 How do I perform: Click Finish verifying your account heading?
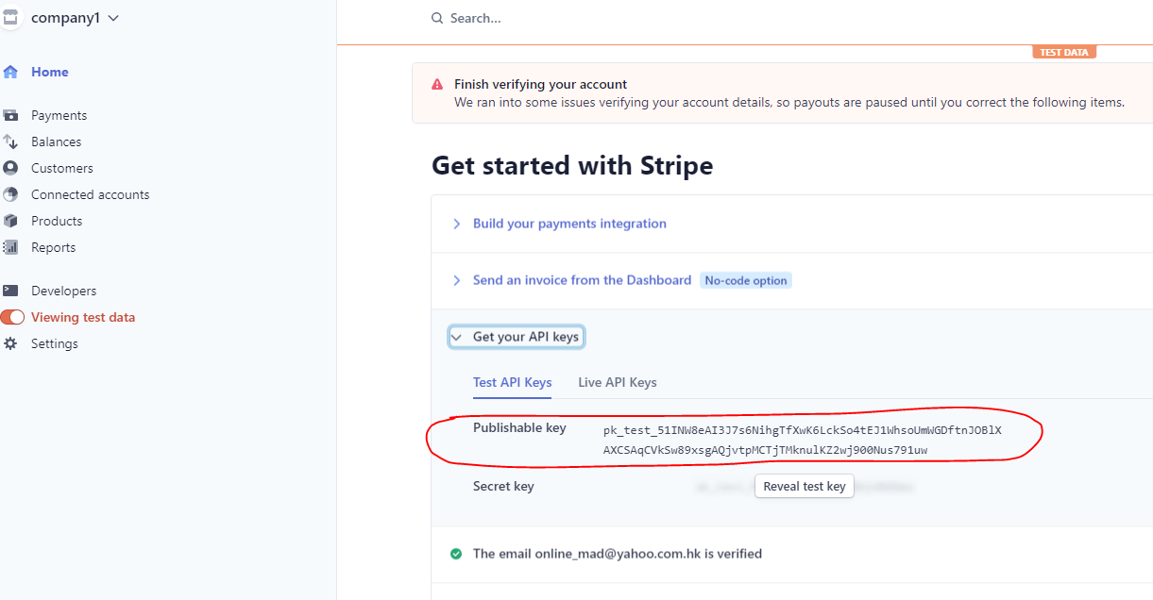(x=541, y=84)
